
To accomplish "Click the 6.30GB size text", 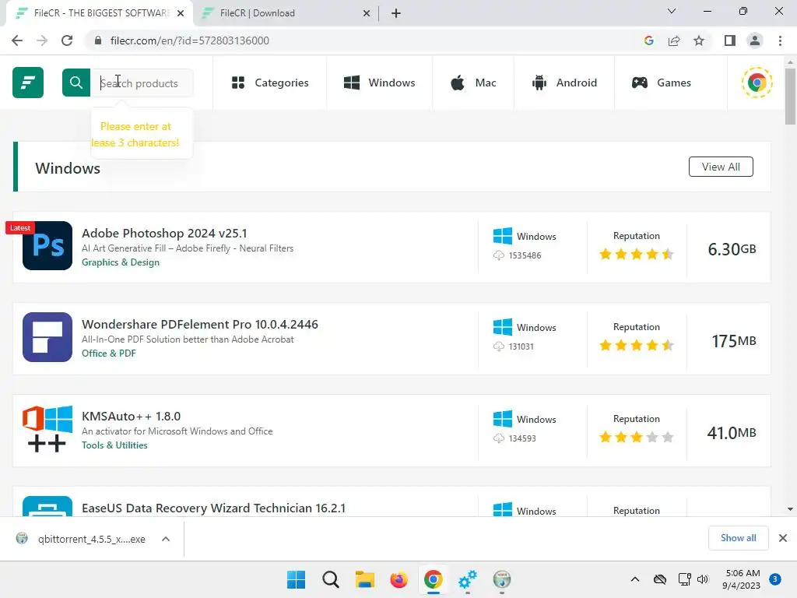I will [732, 249].
